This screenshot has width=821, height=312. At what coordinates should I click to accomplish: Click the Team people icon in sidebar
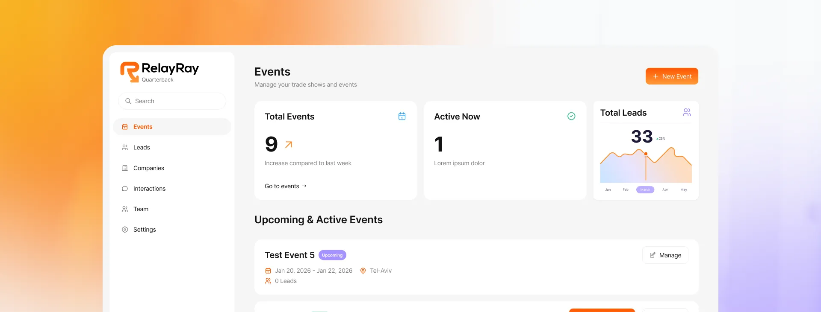coord(125,209)
